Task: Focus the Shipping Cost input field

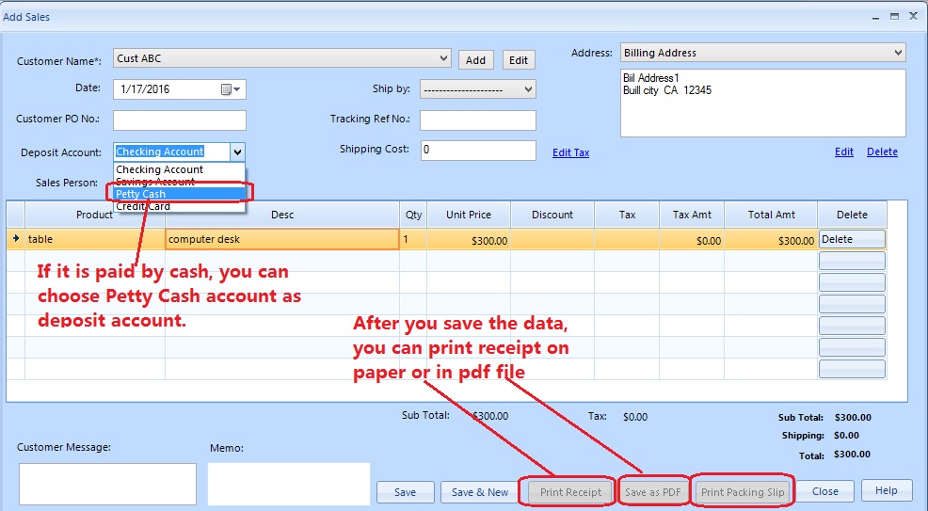Action: [477, 151]
